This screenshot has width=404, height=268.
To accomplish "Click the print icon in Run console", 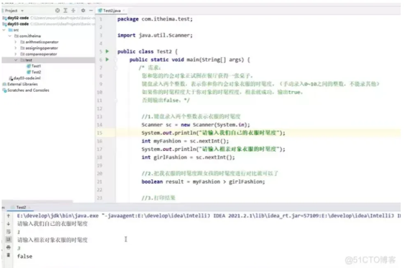I will click(x=9, y=247).
